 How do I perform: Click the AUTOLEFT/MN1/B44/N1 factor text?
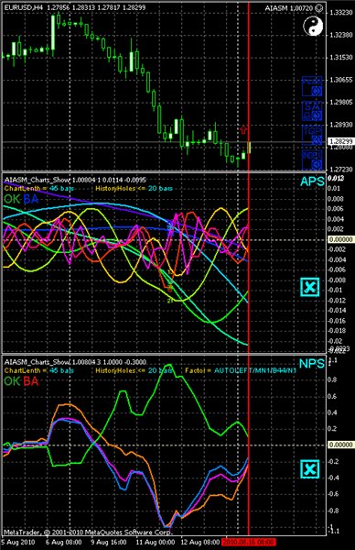tap(255, 370)
